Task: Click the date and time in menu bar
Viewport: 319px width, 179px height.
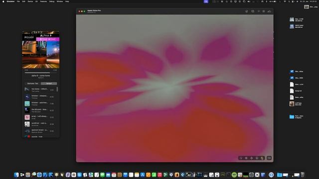Action: point(308,1)
